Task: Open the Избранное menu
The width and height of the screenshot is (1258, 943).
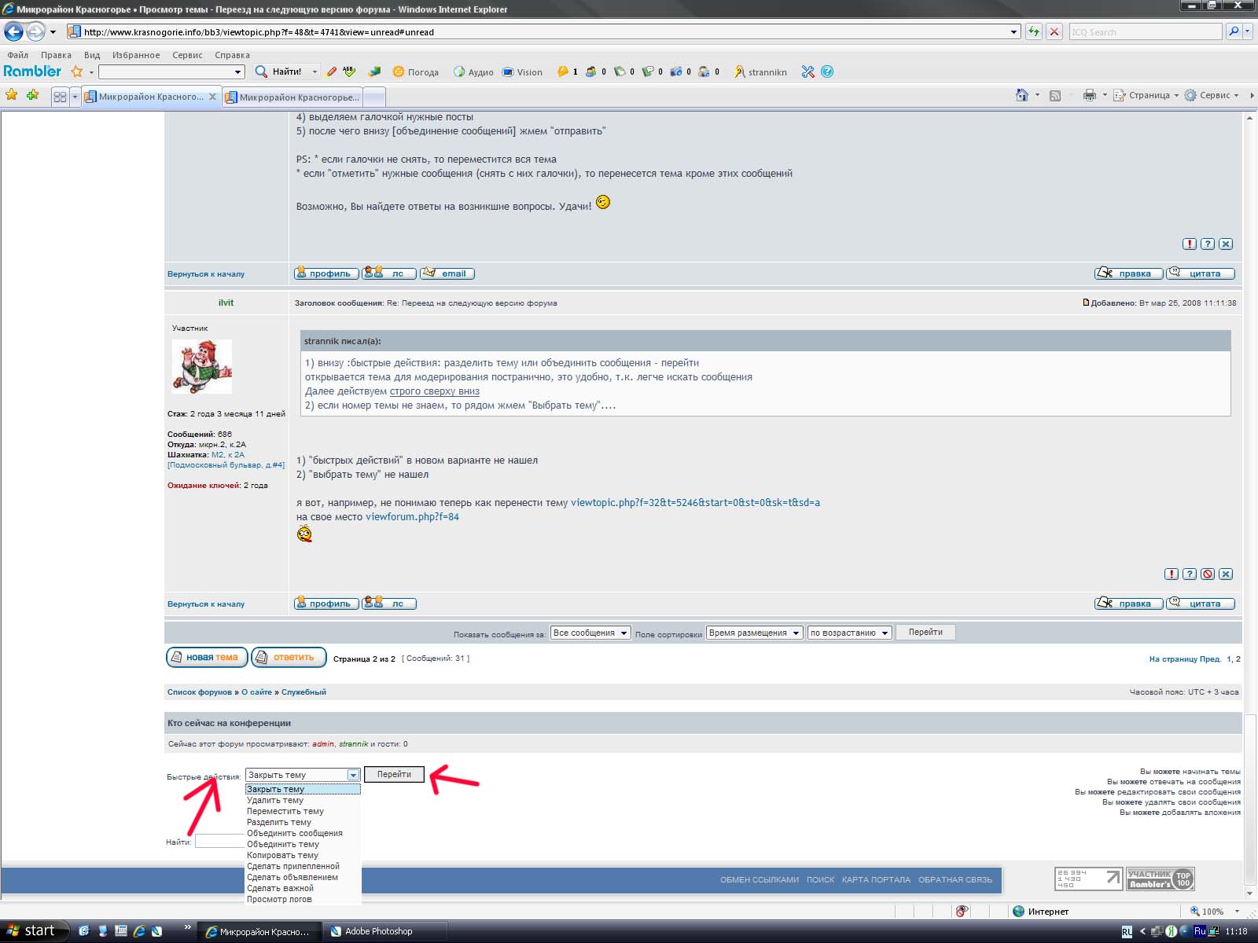Action: (x=136, y=55)
